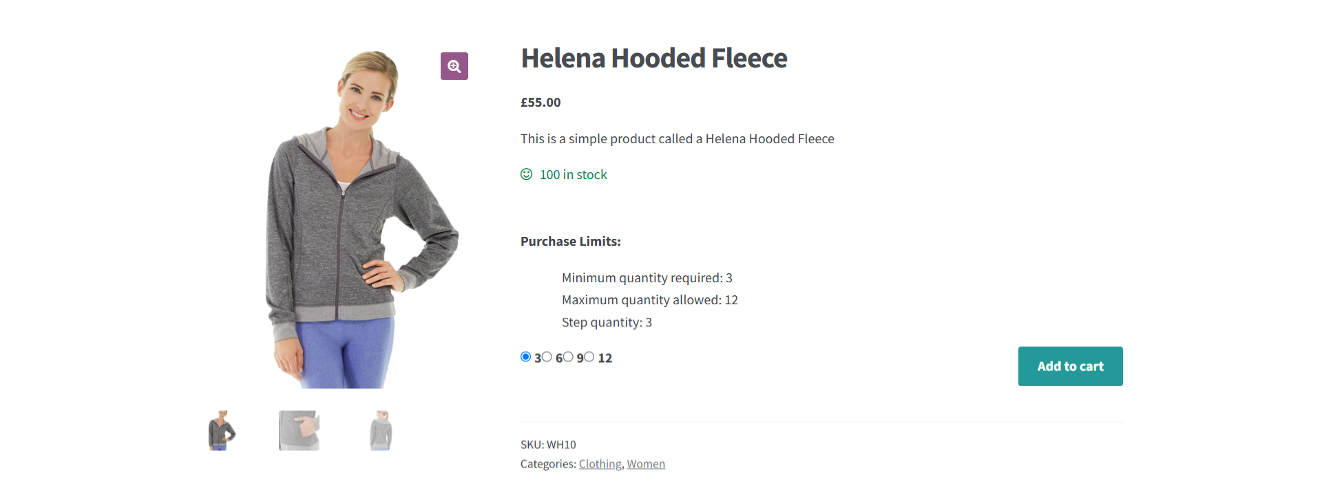1322x495 pixels.
Task: Select quantity 3 radio button
Action: (525, 357)
